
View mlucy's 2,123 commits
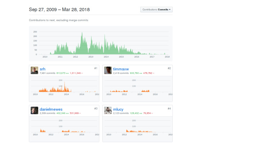[121, 113]
